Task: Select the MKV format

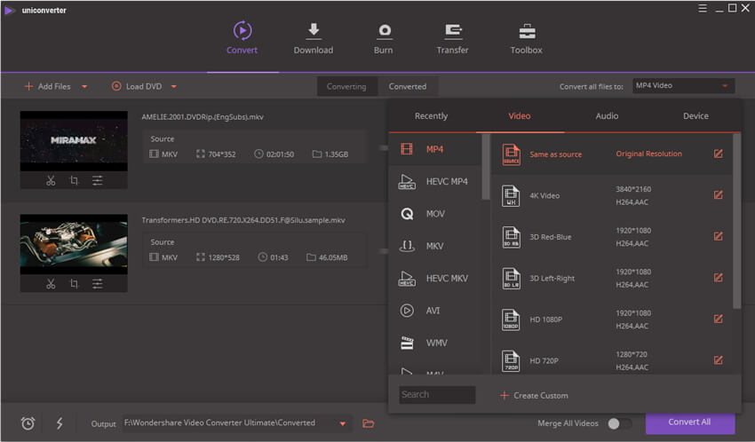Action: pyautogui.click(x=435, y=246)
